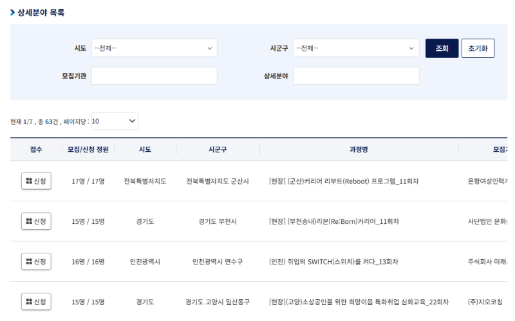The width and height of the screenshot is (515, 321).
Task: Open the 페이지당 10 dropdown
Action: [115, 121]
